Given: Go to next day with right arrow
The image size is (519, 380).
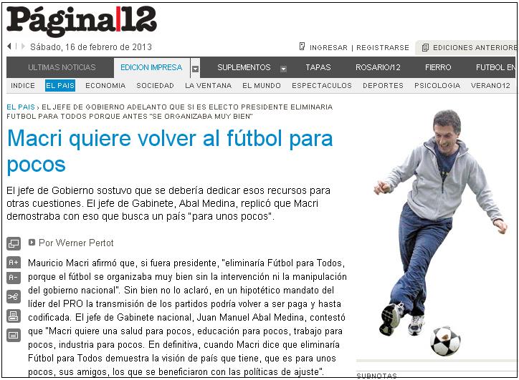Looking at the screenshot, I should click(x=23, y=47).
